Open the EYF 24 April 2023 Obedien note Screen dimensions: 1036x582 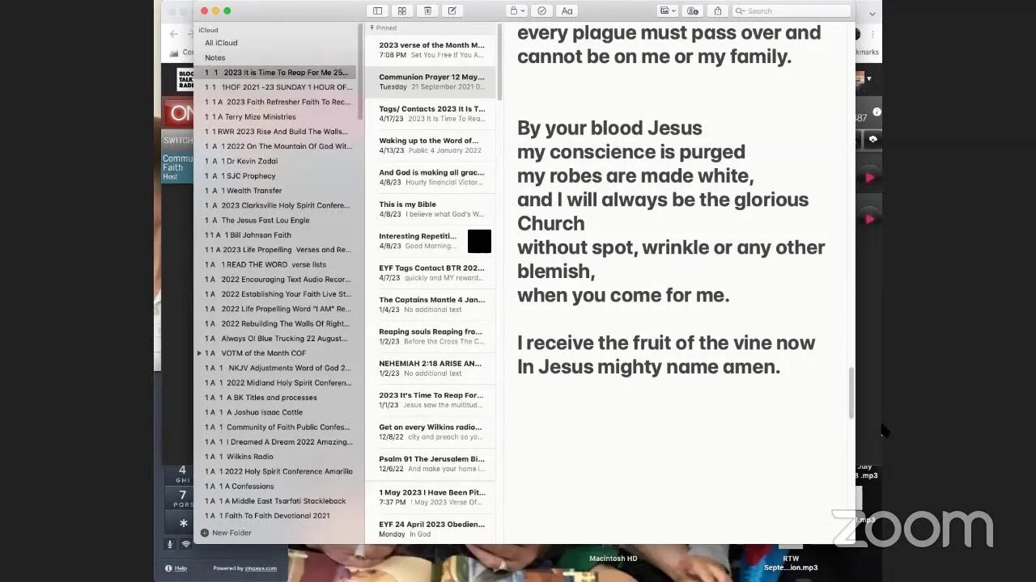coord(431,529)
